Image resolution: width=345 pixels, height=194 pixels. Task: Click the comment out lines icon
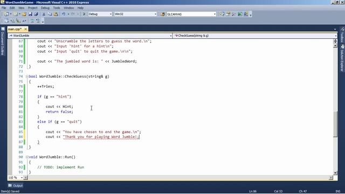pos(32,21)
